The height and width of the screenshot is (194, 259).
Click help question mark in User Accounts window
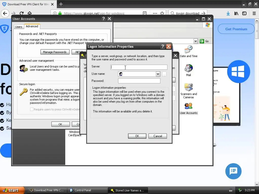pos(103,19)
